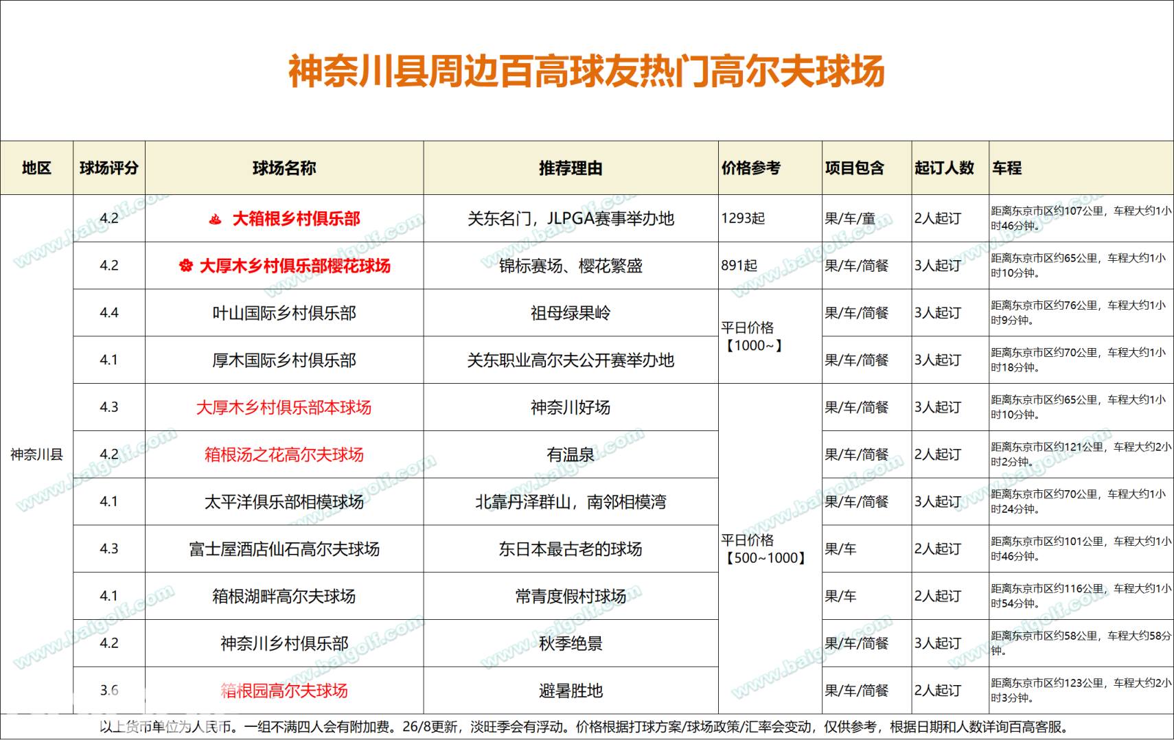The height and width of the screenshot is (740, 1174).
Task: Click the 4.4 rating cell
Action: point(109,313)
